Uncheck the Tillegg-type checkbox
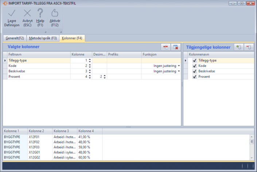 (x=195, y=60)
